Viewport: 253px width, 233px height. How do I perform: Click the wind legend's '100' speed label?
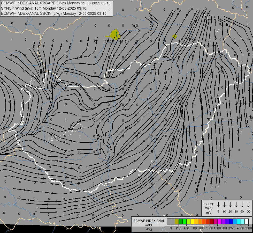(x=248, y=212)
